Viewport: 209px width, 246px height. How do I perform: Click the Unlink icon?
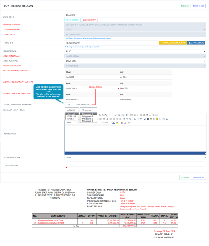tap(138, 119)
